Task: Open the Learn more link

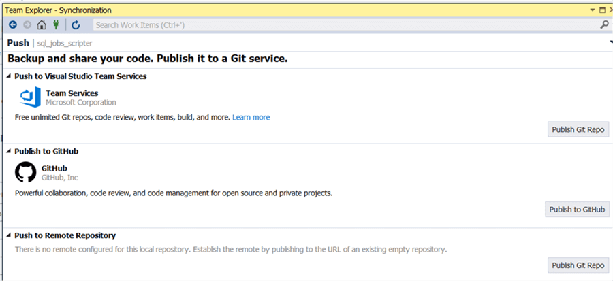Action: point(251,118)
